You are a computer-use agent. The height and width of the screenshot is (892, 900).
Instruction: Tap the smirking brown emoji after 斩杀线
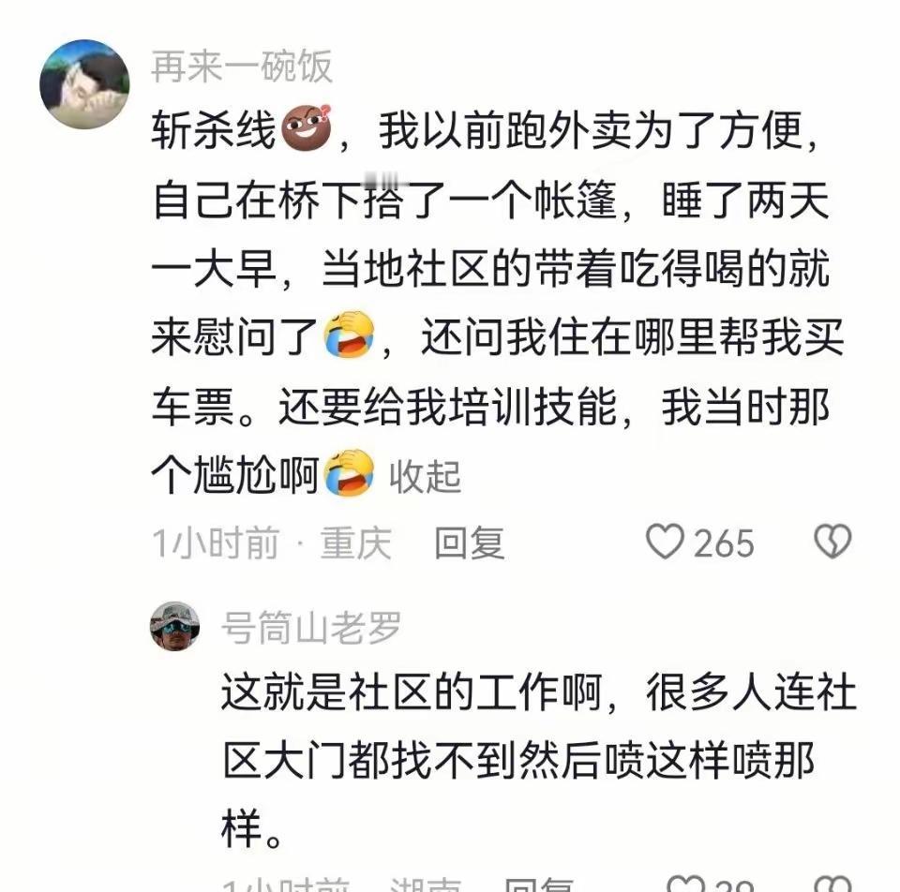[x=307, y=128]
